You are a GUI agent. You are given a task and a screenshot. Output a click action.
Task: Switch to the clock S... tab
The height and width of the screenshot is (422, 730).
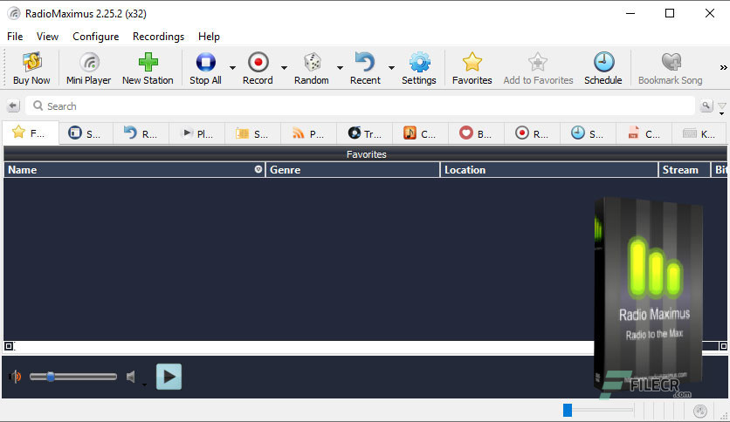588,134
